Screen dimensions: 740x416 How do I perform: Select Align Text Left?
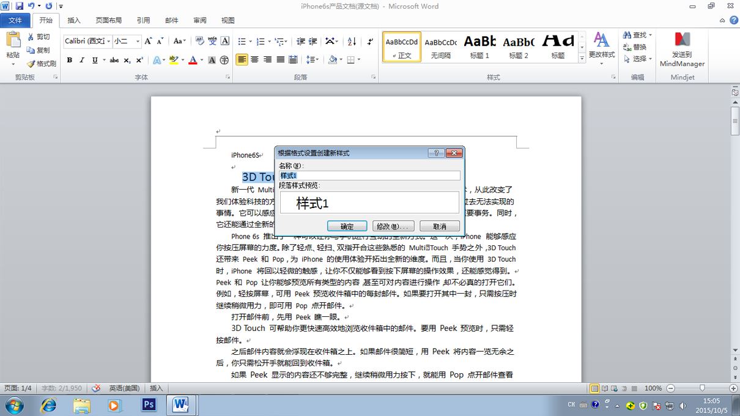242,60
